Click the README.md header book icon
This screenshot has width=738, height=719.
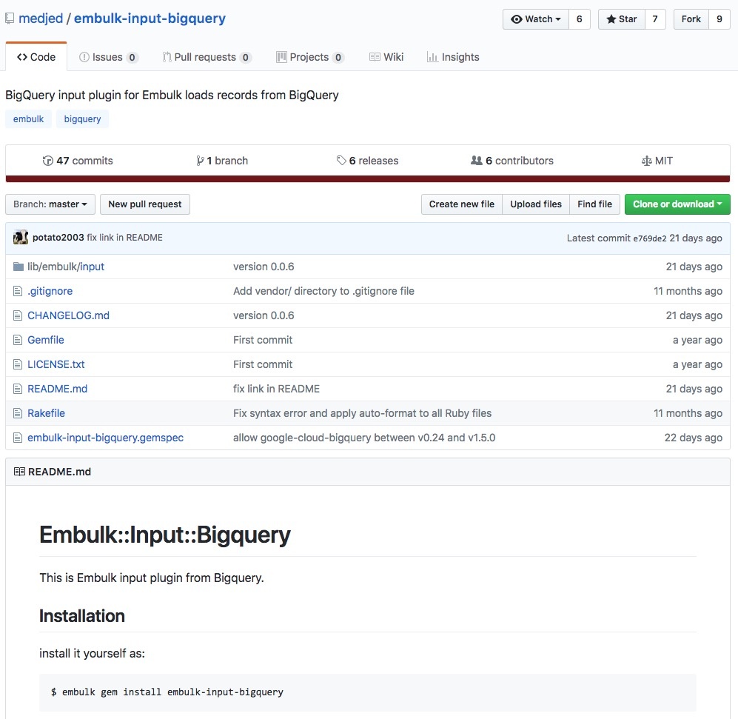pyautogui.click(x=19, y=472)
